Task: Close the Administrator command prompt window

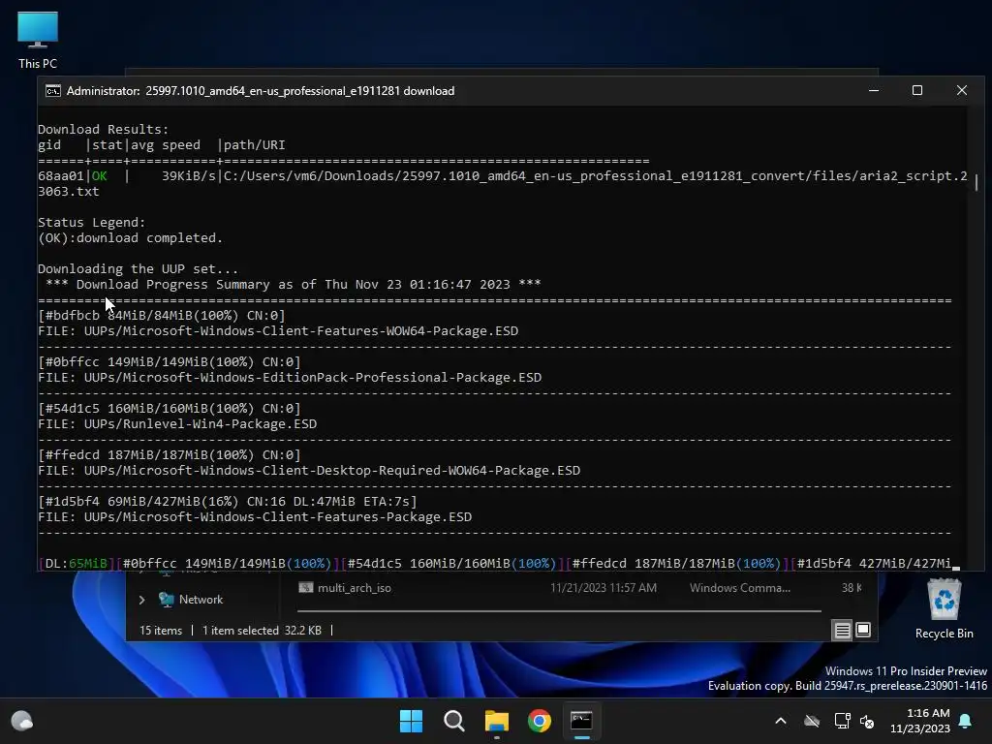Action: (x=962, y=90)
